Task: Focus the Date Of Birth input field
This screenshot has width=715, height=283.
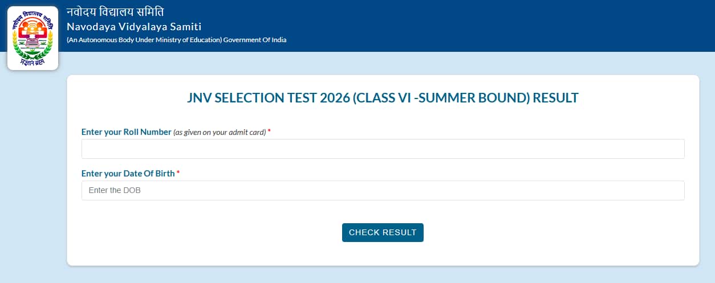Action: [x=383, y=190]
